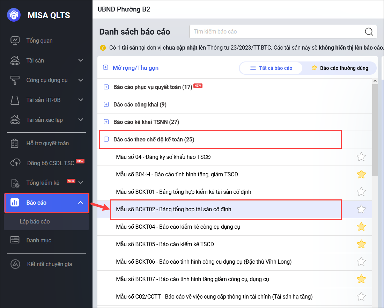
Task: Open the Danh mục menu item
Action: 46,240
